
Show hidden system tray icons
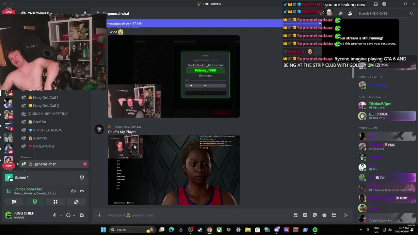point(361,230)
